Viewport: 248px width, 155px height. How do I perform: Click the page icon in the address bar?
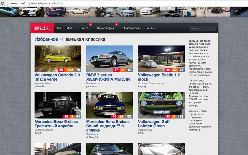(9, 3)
